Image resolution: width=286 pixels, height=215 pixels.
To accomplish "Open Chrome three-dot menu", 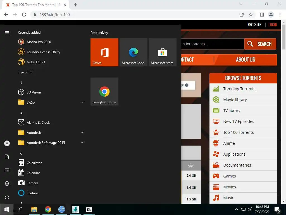I will pos(280,15).
